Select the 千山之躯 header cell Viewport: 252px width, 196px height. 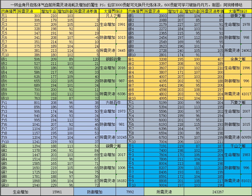click(x=238, y=146)
